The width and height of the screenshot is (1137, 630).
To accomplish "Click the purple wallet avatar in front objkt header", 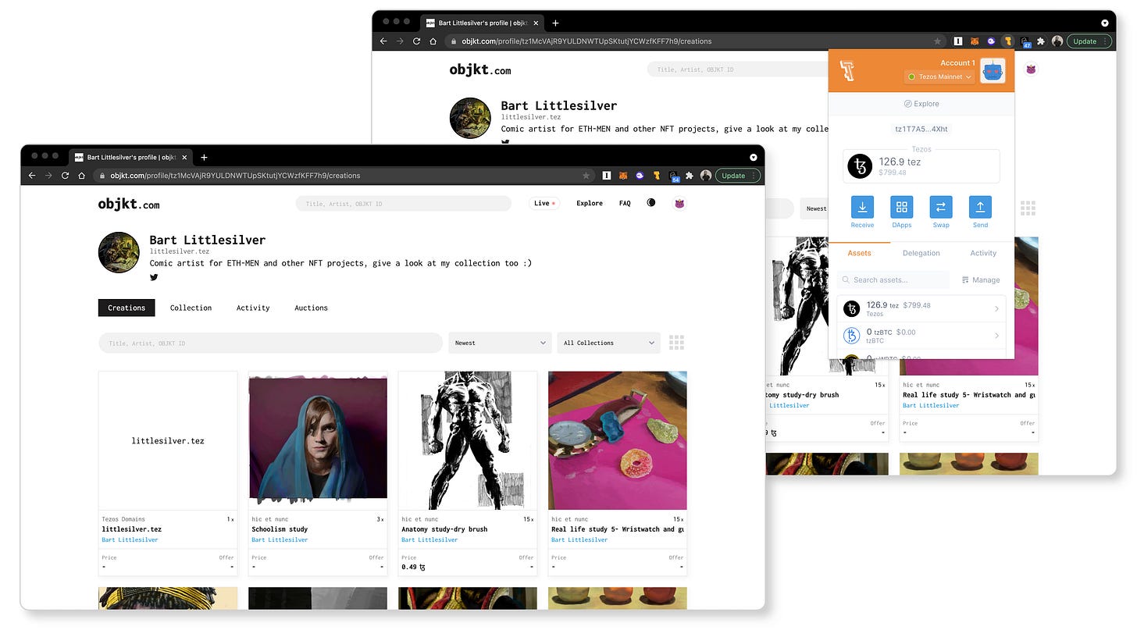I will pyautogui.click(x=679, y=203).
